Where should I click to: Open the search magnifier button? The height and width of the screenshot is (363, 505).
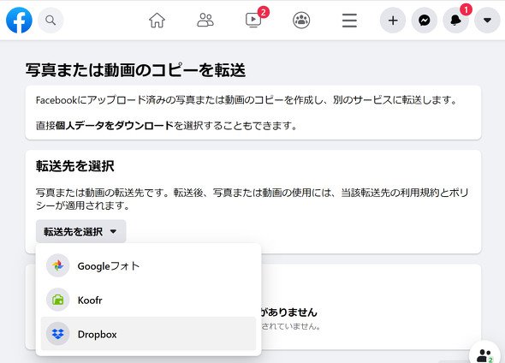[50, 21]
